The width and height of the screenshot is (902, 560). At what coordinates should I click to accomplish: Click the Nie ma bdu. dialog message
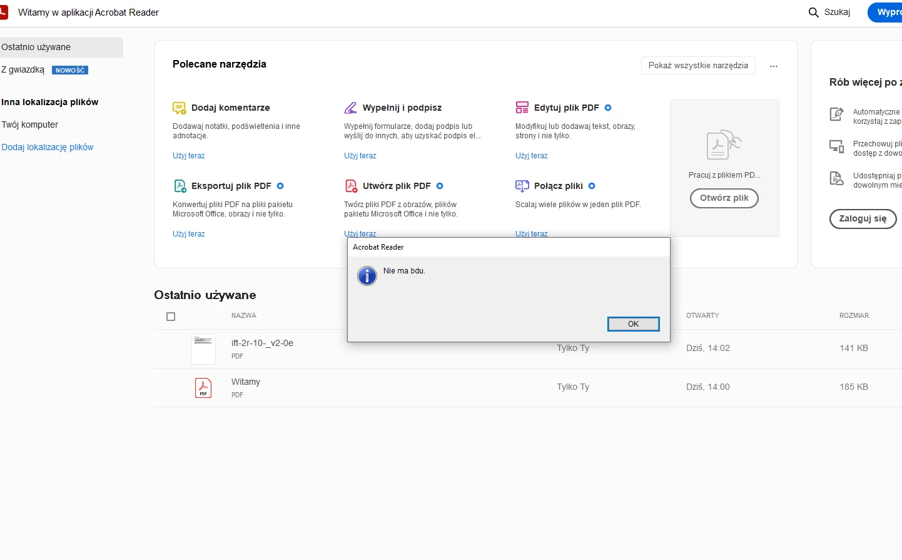click(404, 271)
